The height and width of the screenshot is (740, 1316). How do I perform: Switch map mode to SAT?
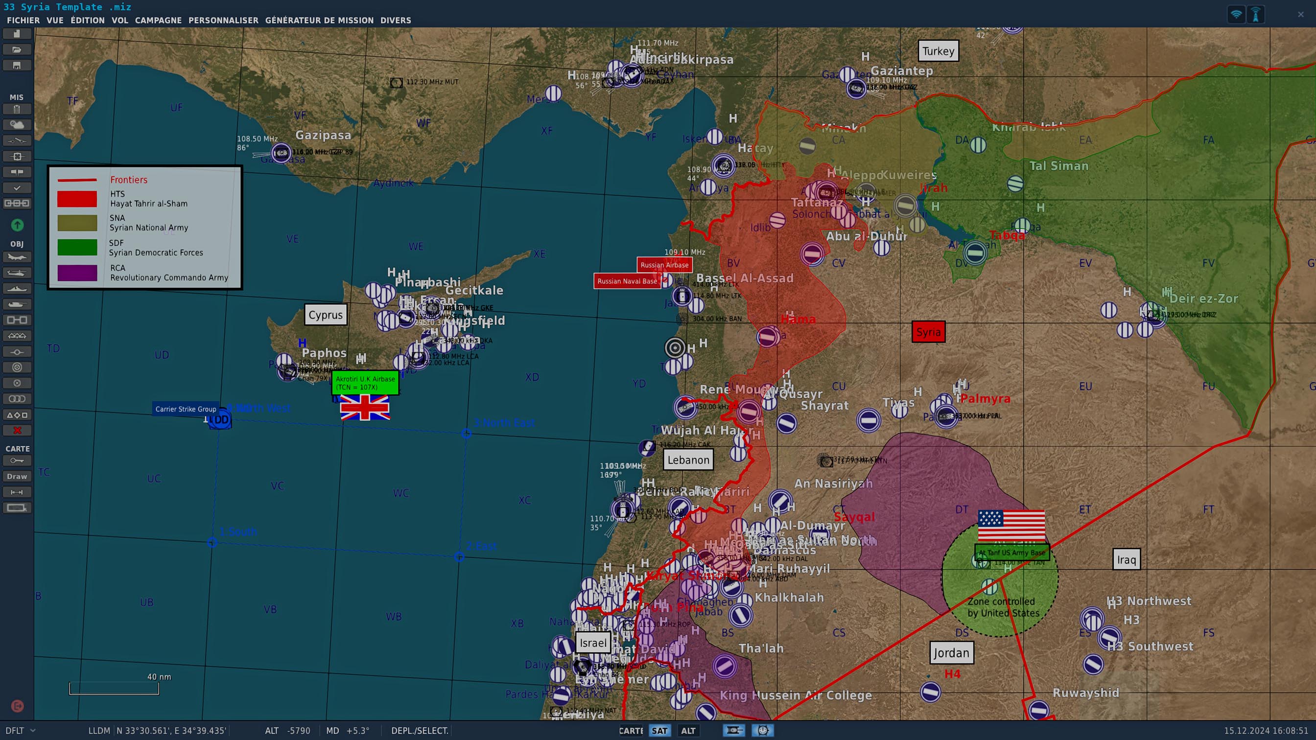[x=659, y=731]
